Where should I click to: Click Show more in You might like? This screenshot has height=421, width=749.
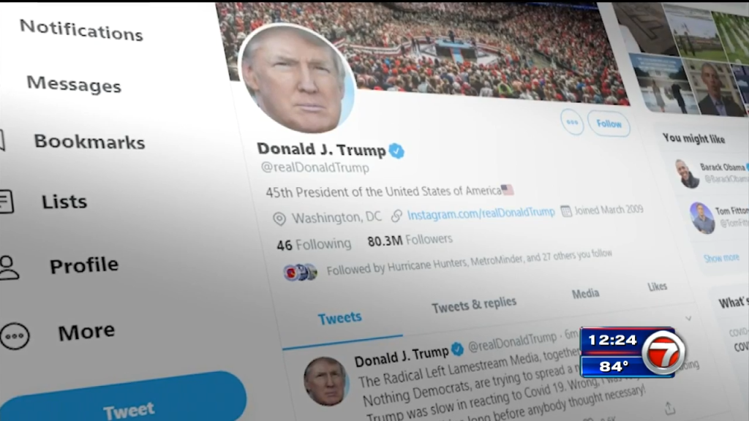pyautogui.click(x=721, y=258)
